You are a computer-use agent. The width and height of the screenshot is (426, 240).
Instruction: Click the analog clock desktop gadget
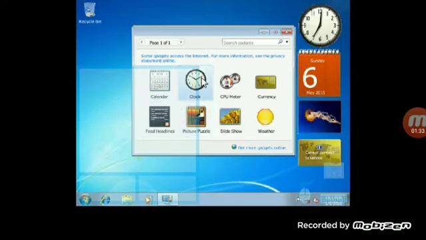320,26
